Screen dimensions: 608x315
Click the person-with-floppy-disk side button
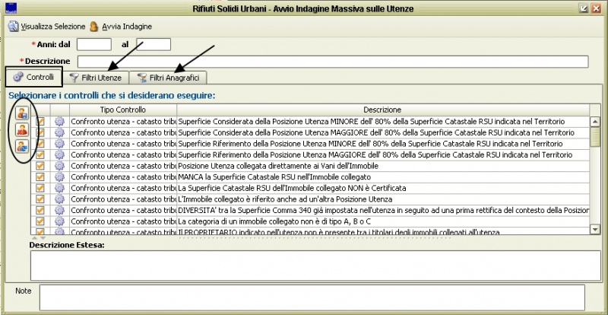pos(22,113)
